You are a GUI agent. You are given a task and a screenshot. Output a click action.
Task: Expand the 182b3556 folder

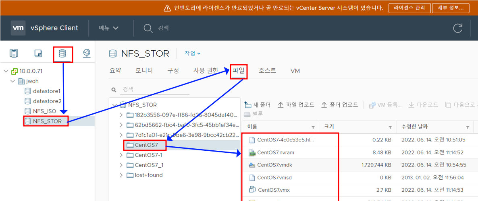(x=121, y=115)
